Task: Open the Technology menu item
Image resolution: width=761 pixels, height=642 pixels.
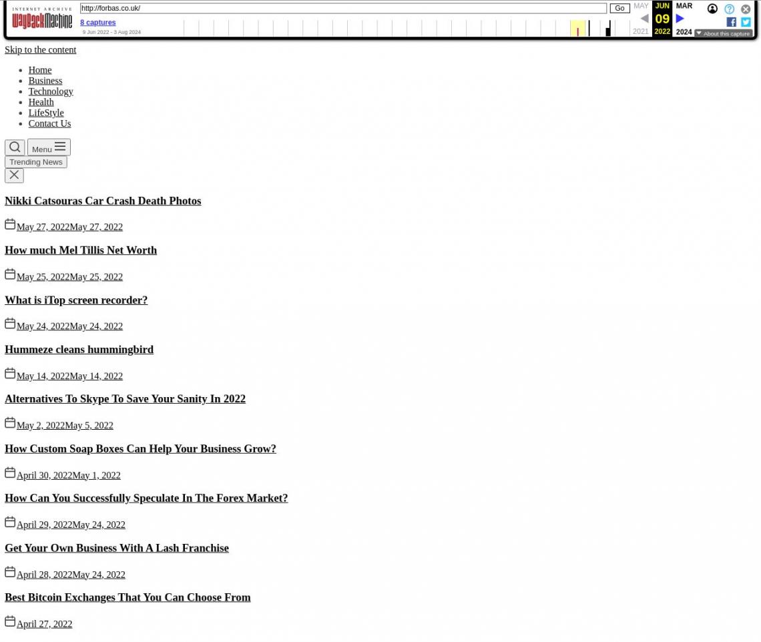Action: [51, 91]
